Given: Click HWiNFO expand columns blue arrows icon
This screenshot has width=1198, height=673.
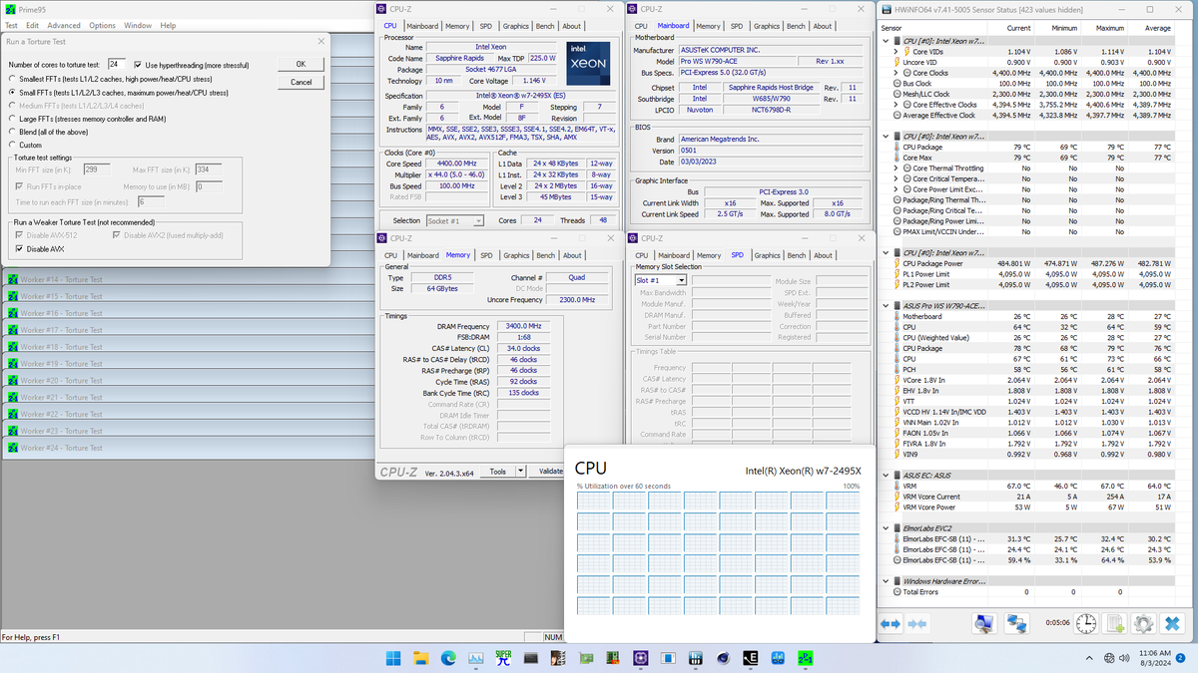Looking at the screenshot, I should [892, 623].
